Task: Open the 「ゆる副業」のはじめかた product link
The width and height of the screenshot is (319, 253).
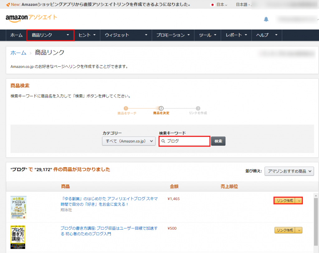Action: [109, 201]
